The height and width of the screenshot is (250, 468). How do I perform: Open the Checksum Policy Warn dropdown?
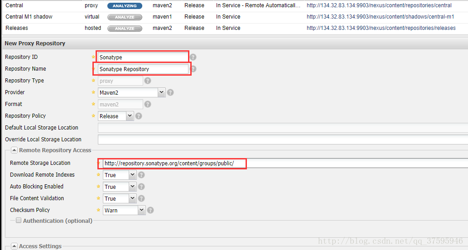[141, 210]
